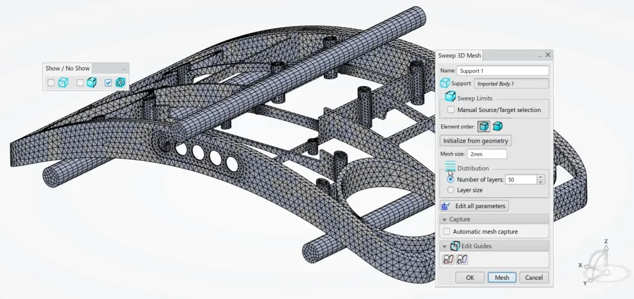Screen dimensions: 634x299
Task: Click the XYZ axis compass in the viewport
Action: [x=597, y=261]
